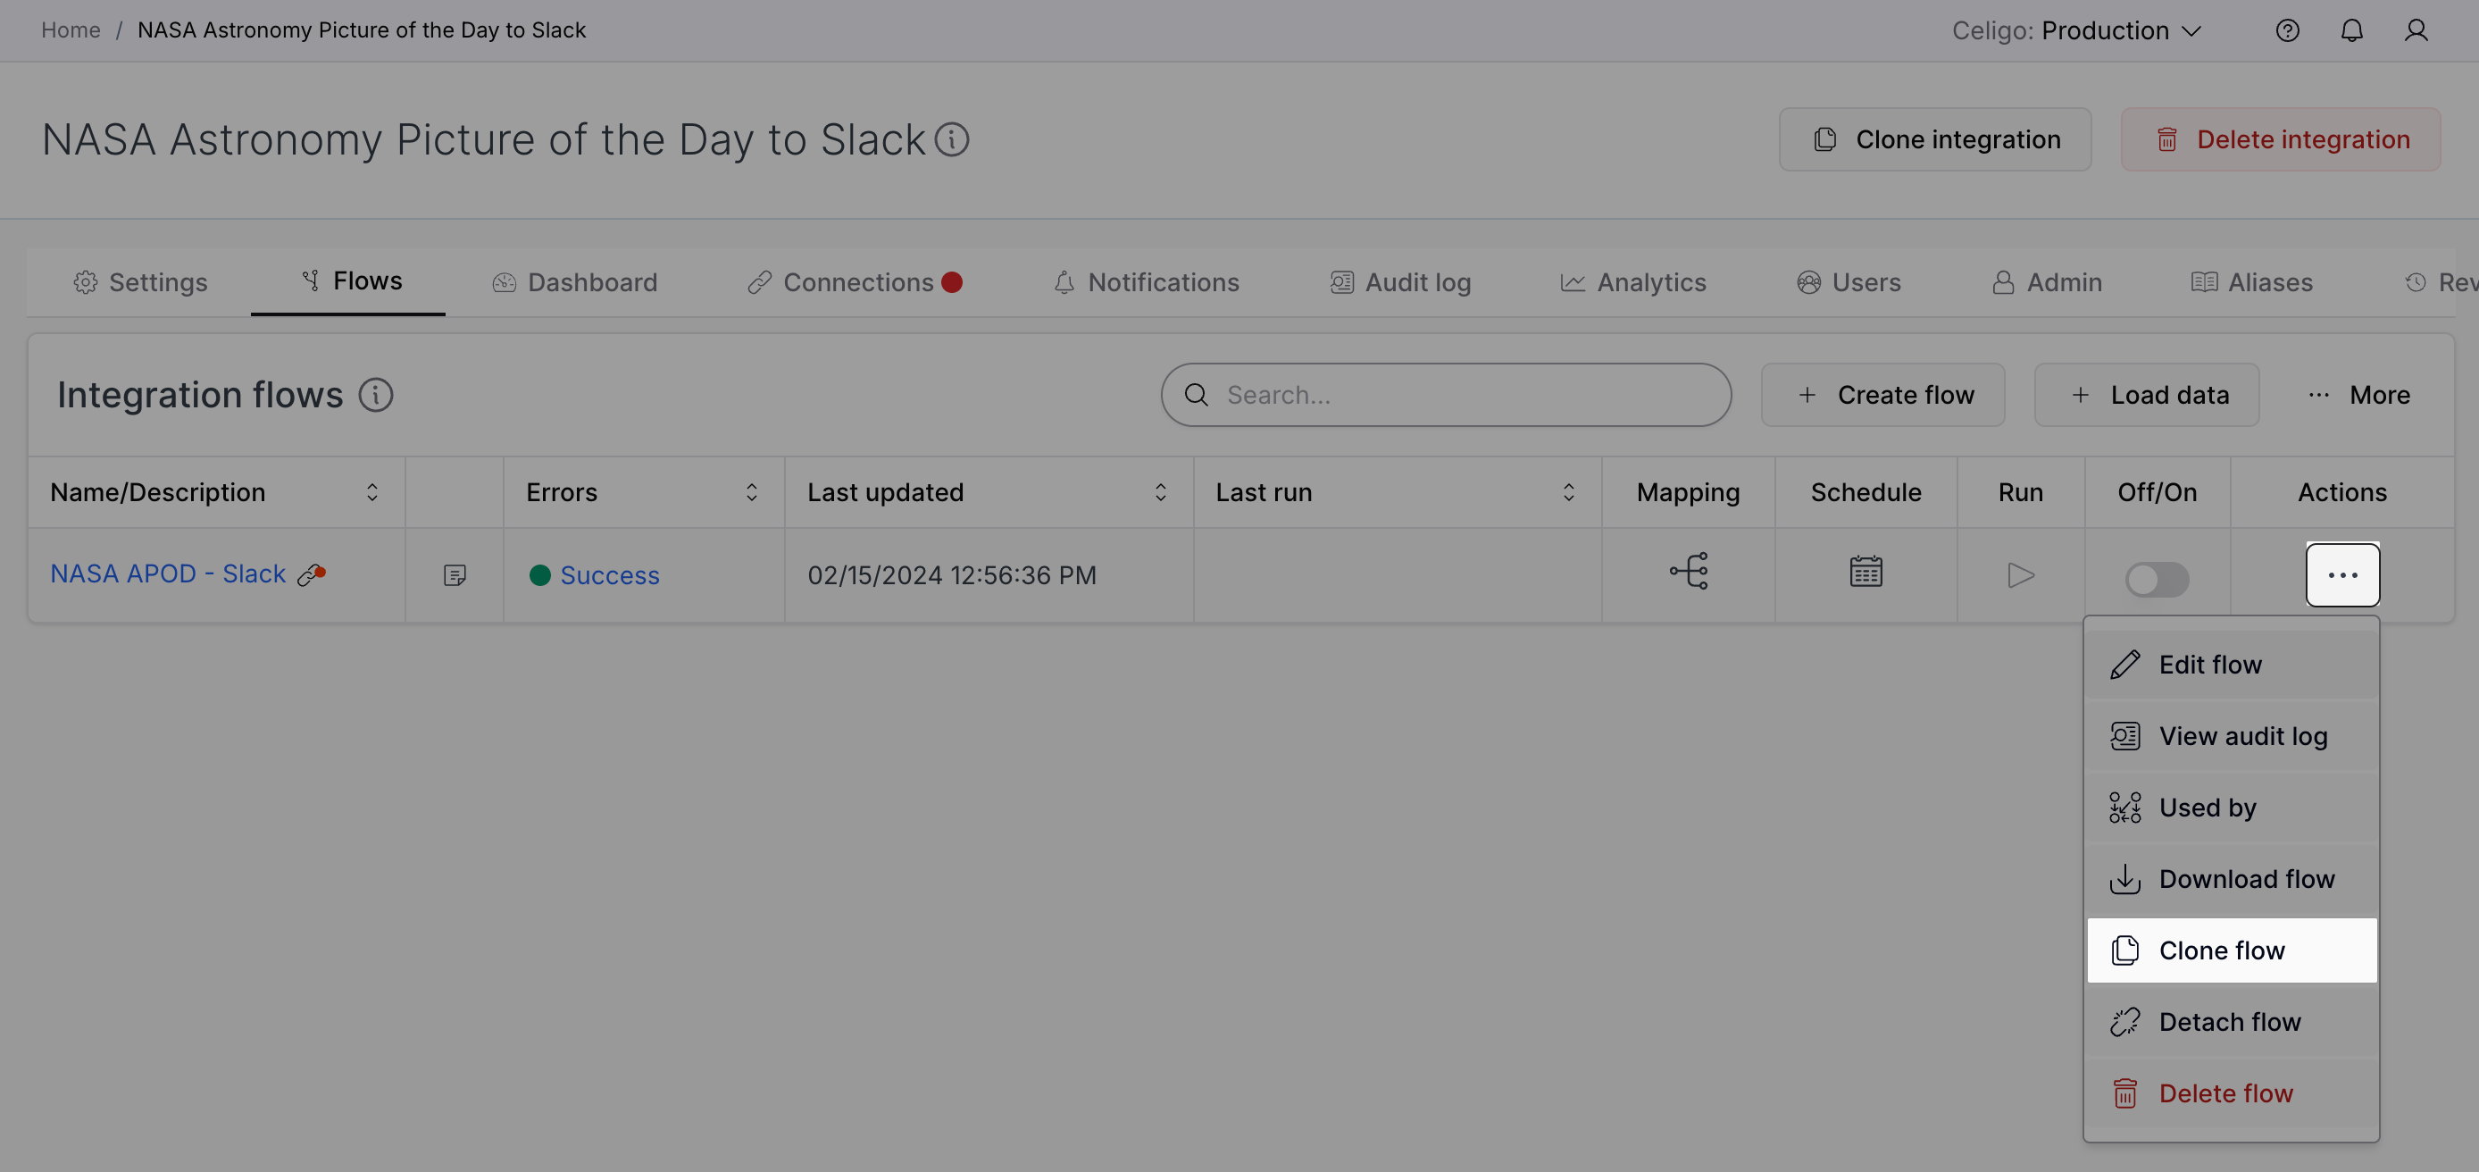Open the mapping icon for NASA APOD flow

tap(1688, 571)
